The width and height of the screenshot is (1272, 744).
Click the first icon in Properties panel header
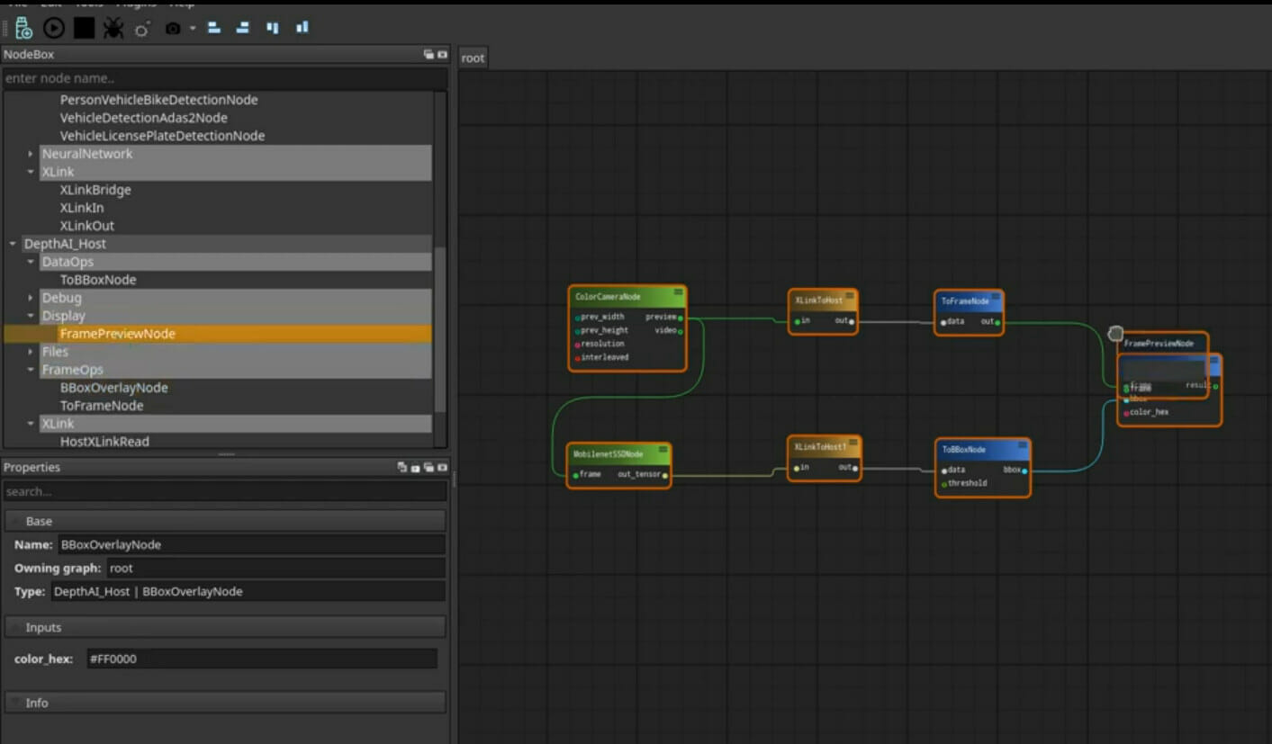pyautogui.click(x=402, y=468)
